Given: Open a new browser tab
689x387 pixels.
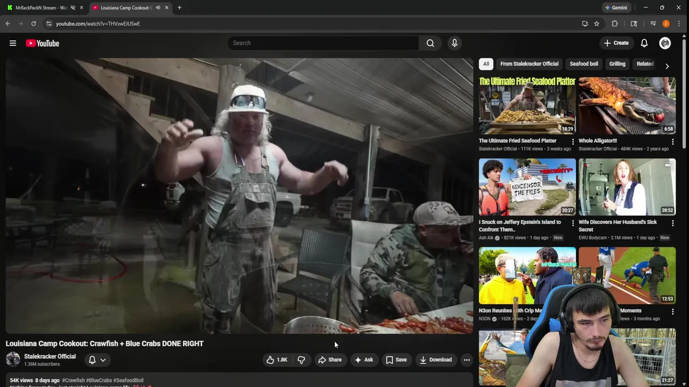Looking at the screenshot, I should [x=179, y=8].
